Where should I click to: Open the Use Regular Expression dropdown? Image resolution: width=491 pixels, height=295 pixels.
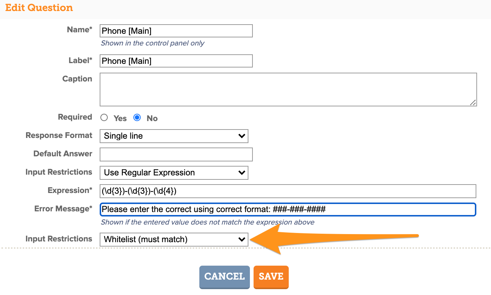pos(174,172)
